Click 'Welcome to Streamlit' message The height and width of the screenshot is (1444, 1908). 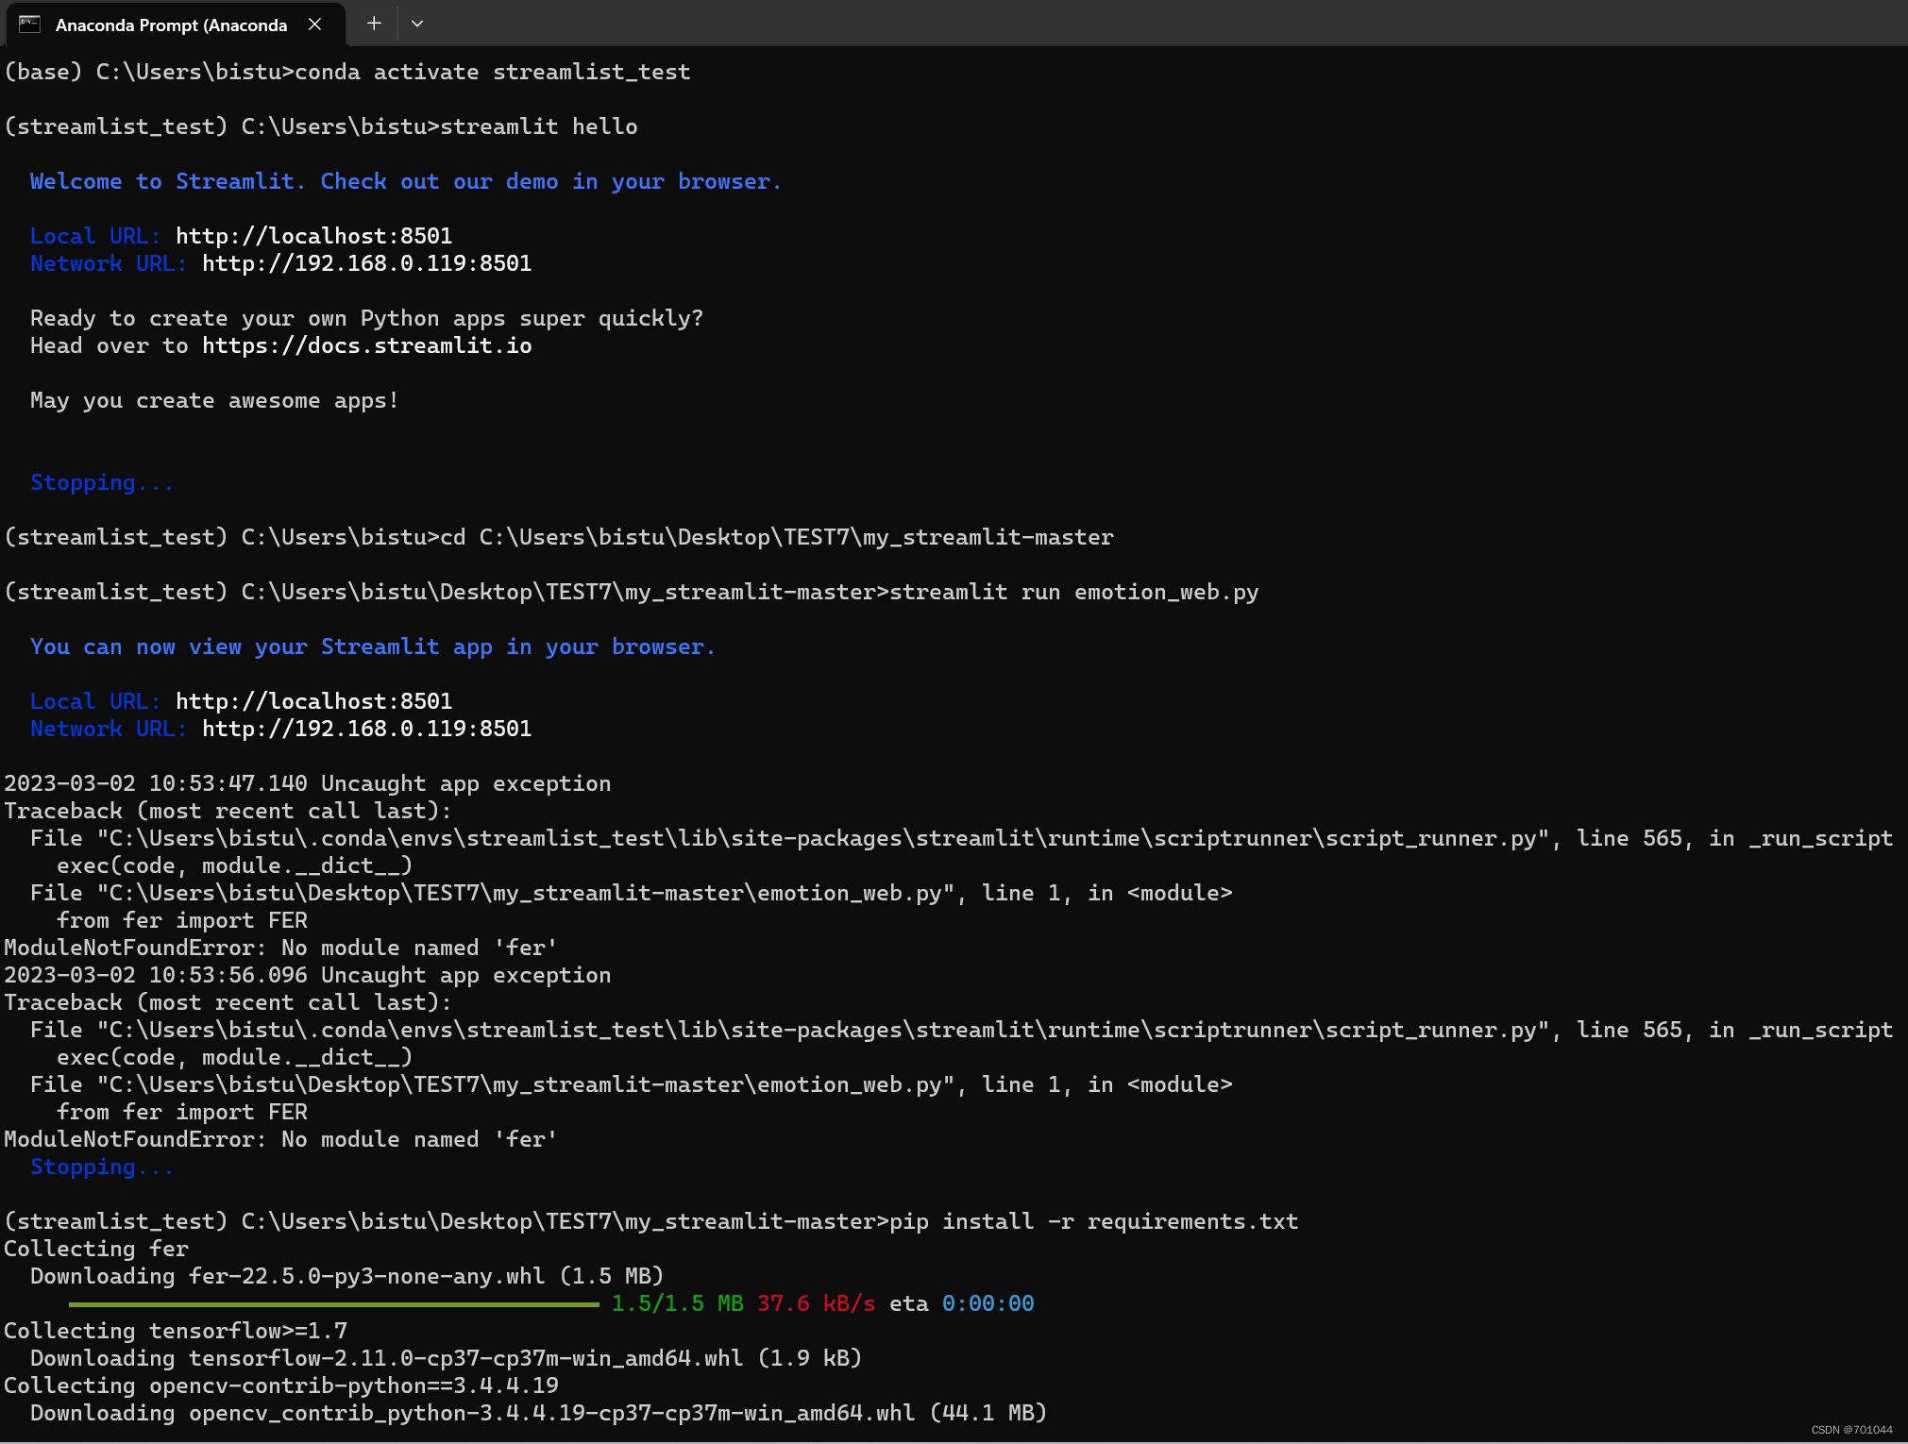pyautogui.click(x=405, y=181)
